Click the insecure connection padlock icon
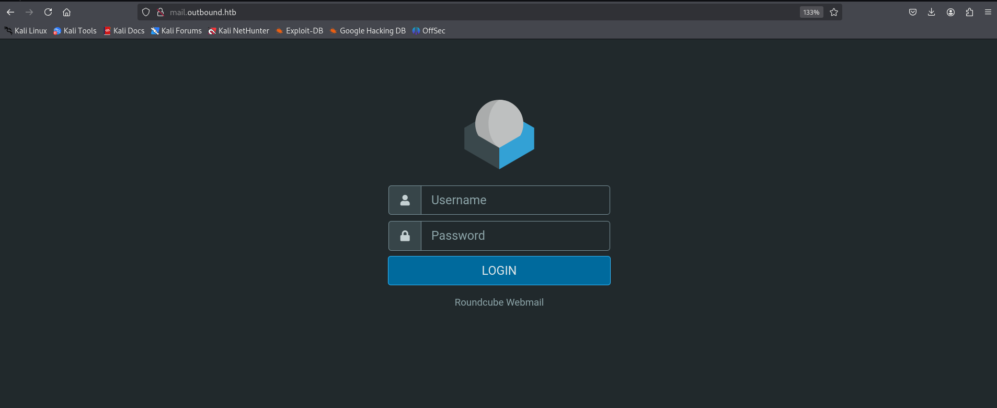Screen dimensions: 997x408 click(161, 12)
